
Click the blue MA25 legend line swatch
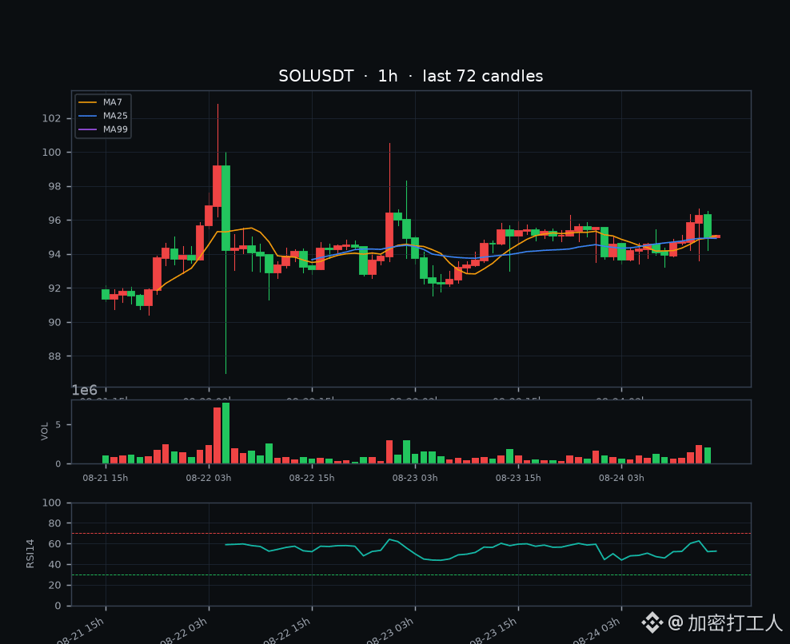pyautogui.click(x=88, y=116)
